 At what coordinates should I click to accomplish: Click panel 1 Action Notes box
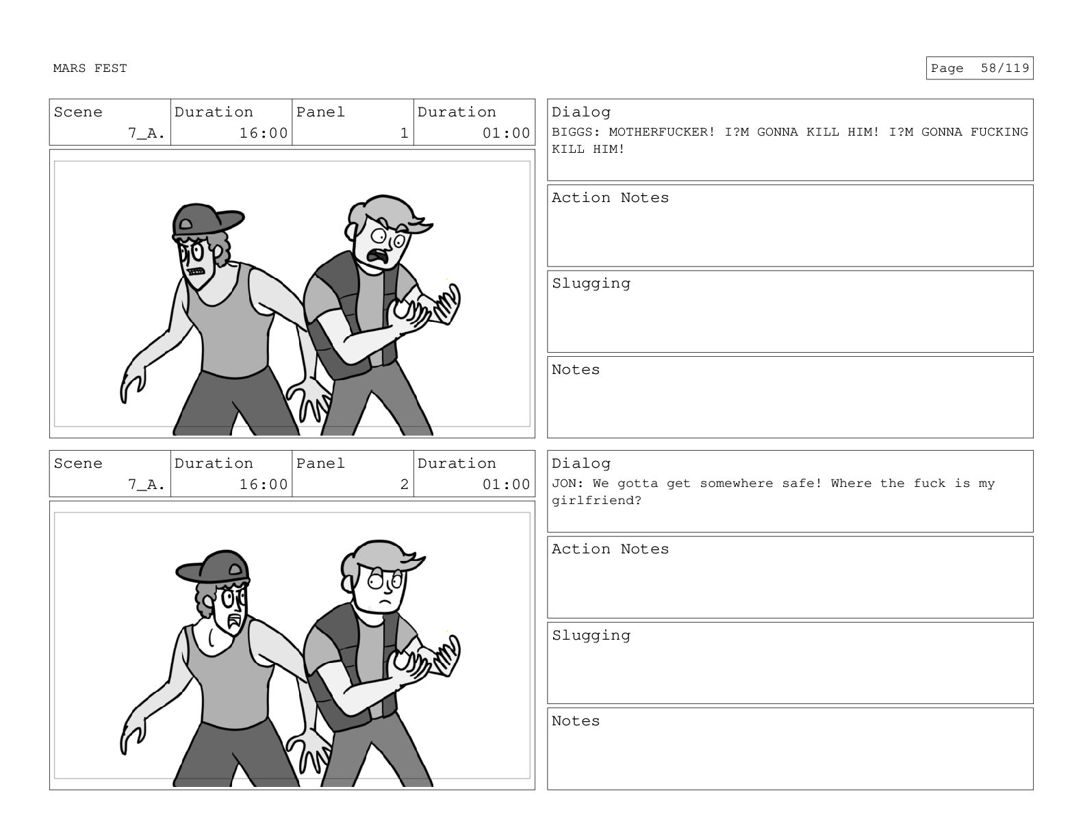[x=790, y=226]
